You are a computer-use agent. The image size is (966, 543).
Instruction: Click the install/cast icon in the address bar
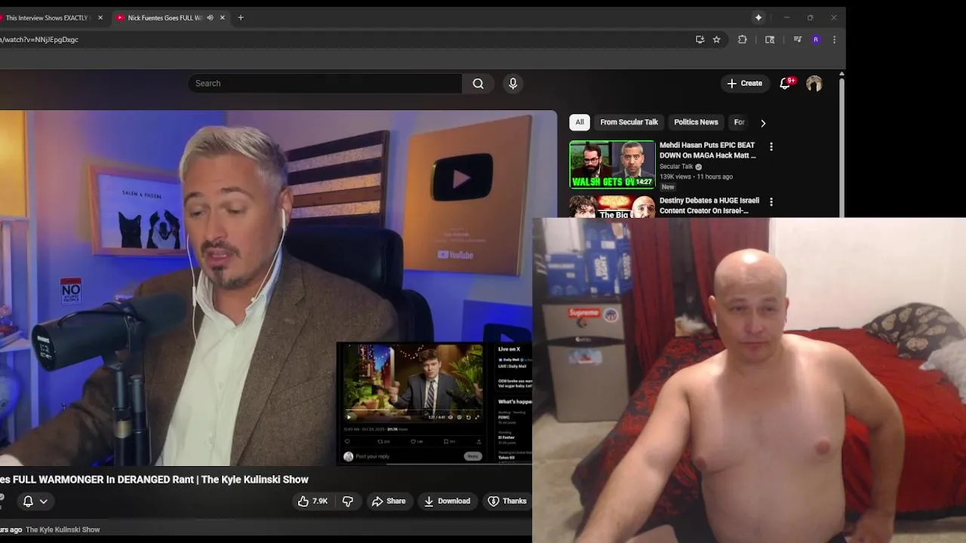tap(700, 39)
